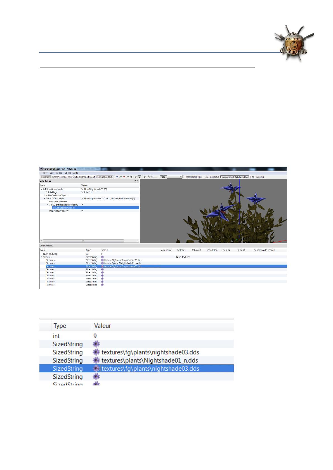Click the Confrérie des Traducteurs logo
The image size is (333, 470).
(294, 43)
